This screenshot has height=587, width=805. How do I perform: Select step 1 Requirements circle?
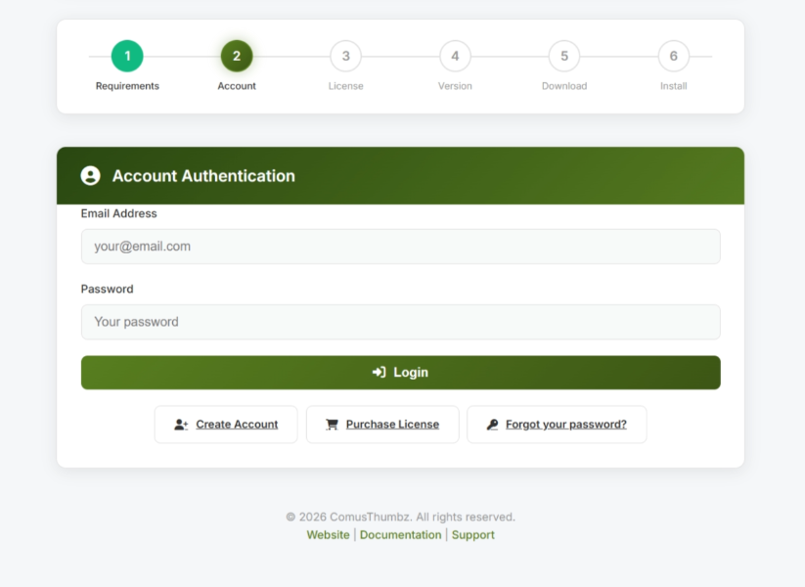(x=127, y=57)
